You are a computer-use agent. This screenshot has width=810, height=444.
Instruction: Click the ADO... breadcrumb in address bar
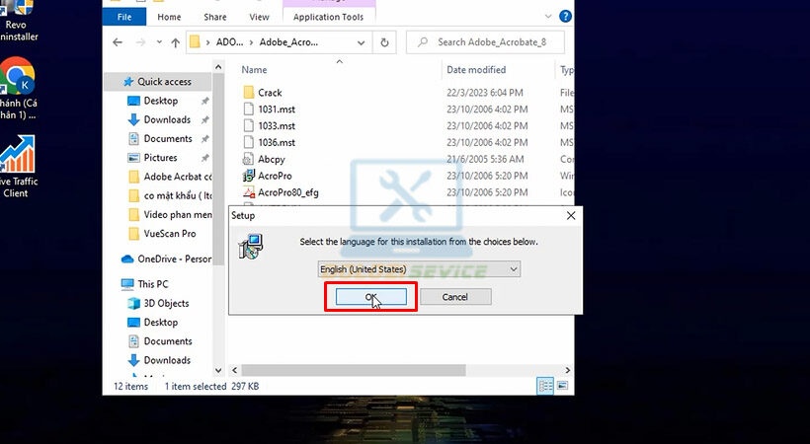(x=229, y=42)
